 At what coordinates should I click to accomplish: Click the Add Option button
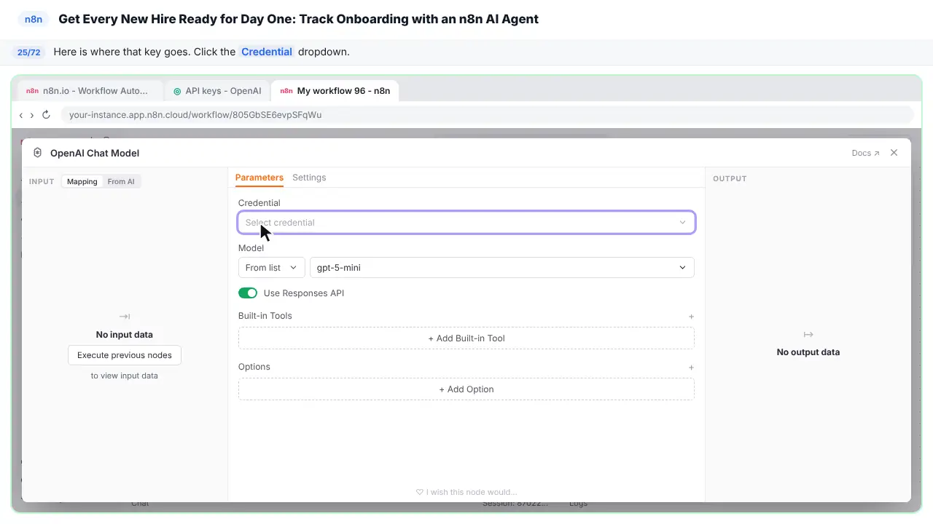tap(466, 389)
